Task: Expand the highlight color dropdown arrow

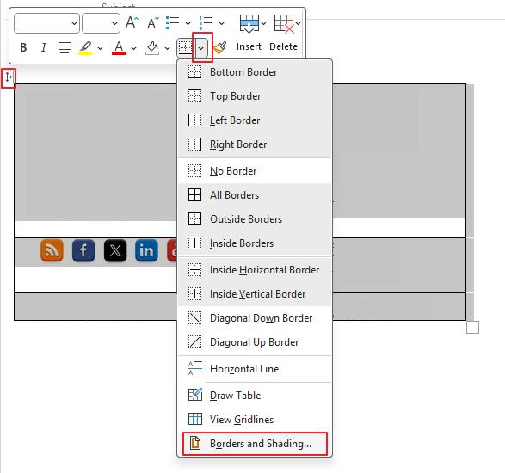Action: pyautogui.click(x=100, y=48)
